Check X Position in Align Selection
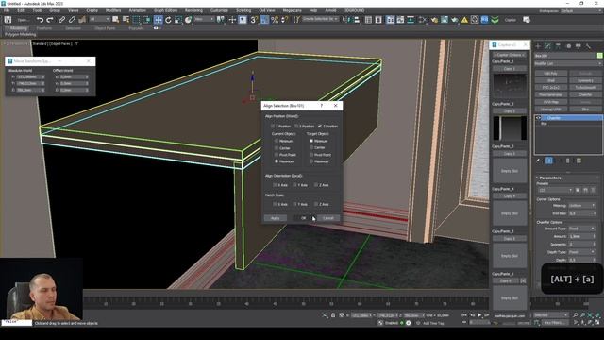 [x=273, y=126]
